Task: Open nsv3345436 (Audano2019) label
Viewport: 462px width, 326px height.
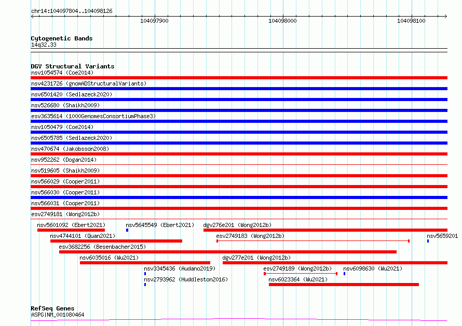Action: (x=180, y=268)
